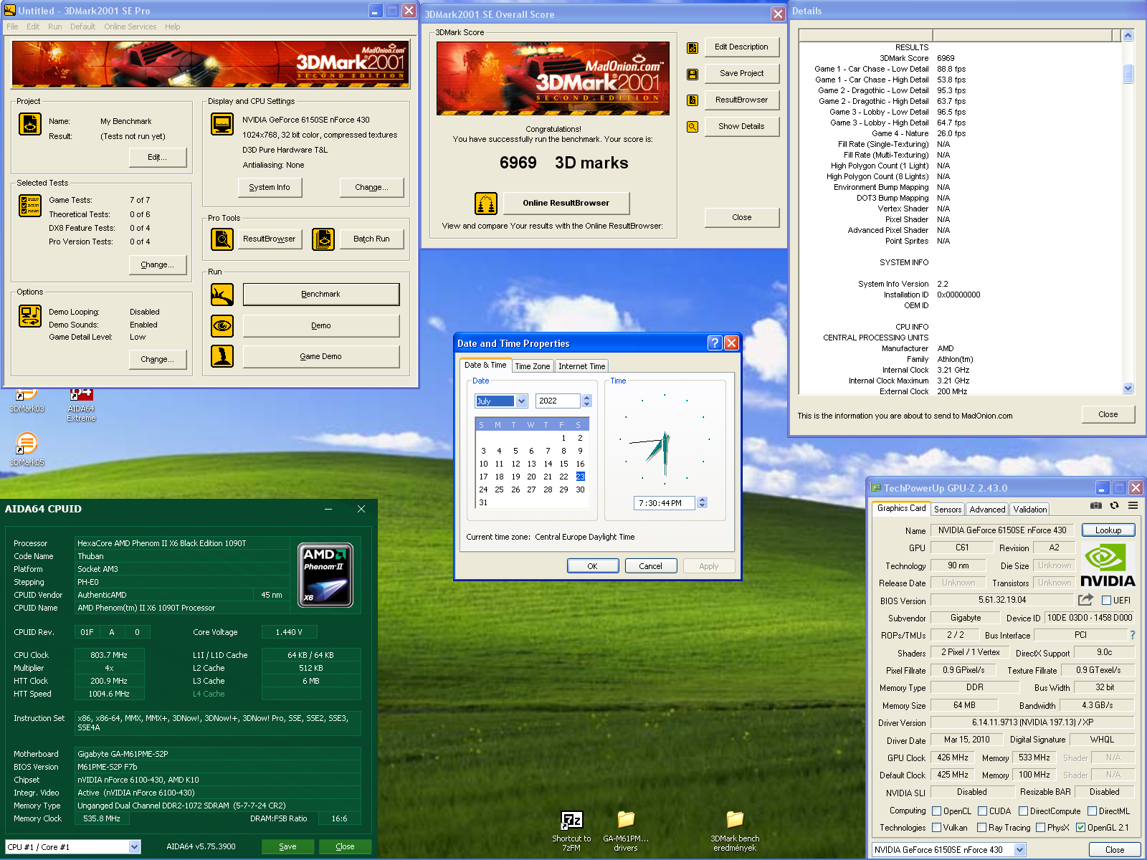Click the Demo eye icon
Viewport: 1147px width, 860px height.
pos(222,325)
